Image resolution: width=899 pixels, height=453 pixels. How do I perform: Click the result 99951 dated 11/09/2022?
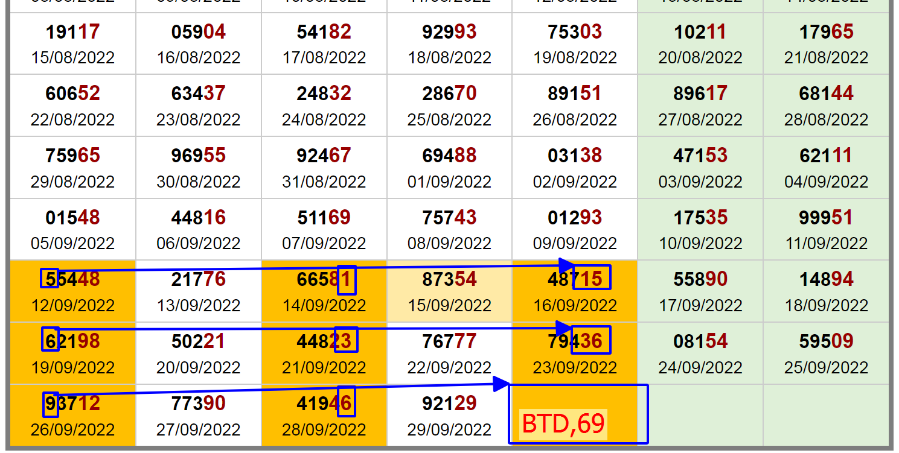(x=826, y=217)
